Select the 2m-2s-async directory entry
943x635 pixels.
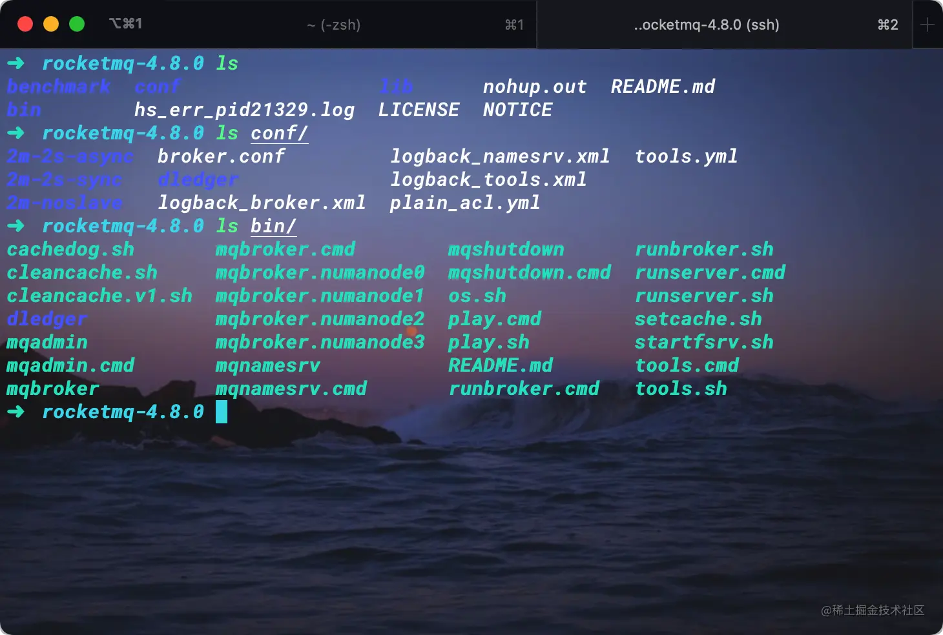[x=69, y=156]
